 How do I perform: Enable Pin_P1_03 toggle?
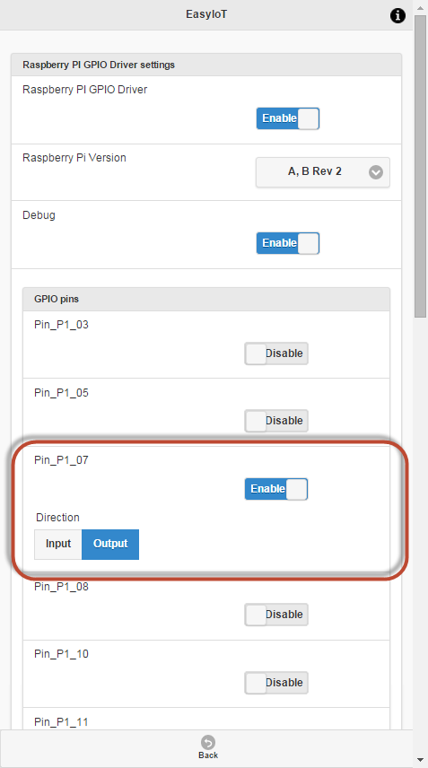tap(276, 353)
